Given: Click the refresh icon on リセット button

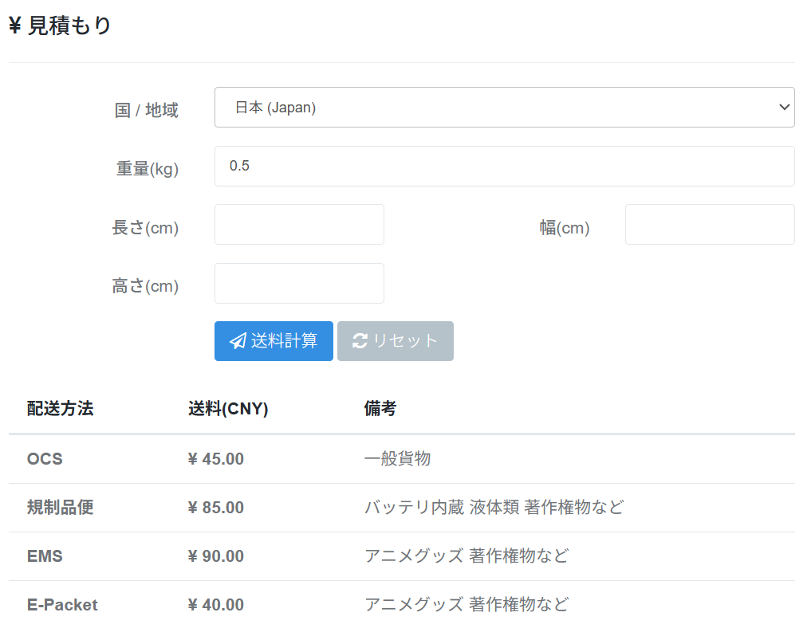Looking at the screenshot, I should pos(360,341).
